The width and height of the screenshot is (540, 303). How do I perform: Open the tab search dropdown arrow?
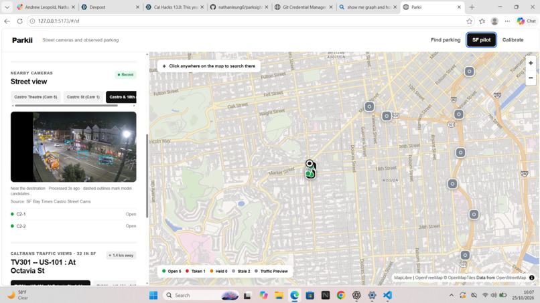coord(7,7)
